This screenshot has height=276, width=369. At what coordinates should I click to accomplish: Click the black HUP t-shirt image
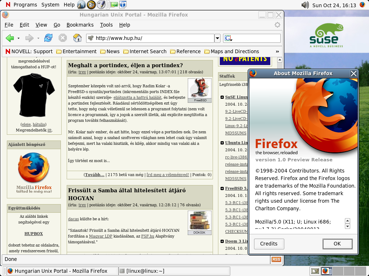pos(34,95)
